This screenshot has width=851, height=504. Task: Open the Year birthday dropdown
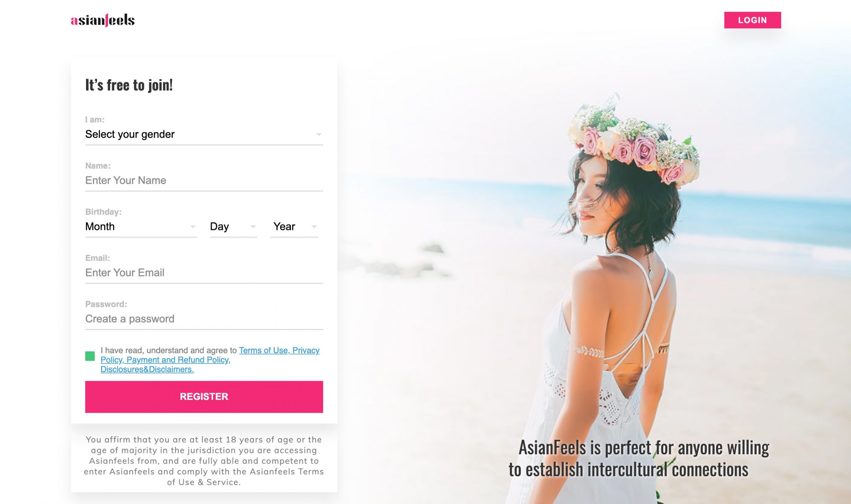point(294,227)
